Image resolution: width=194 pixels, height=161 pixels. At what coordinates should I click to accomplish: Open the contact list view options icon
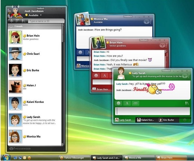[x=17, y=21]
